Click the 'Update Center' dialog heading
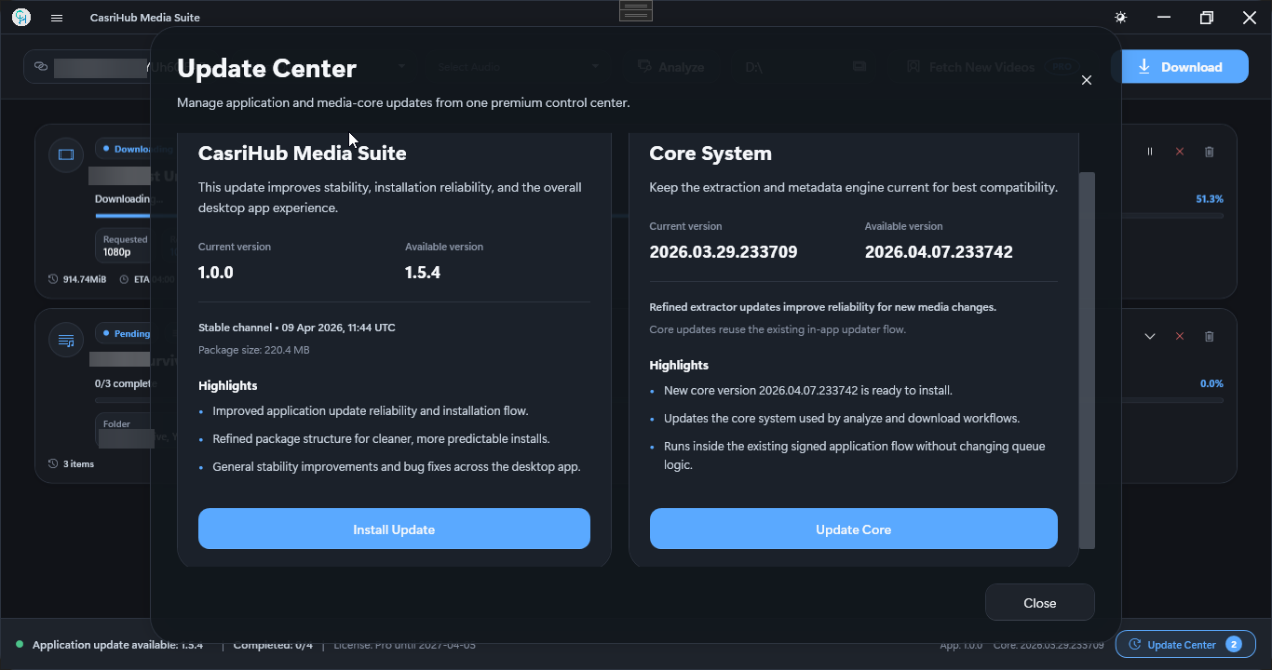 coord(266,68)
